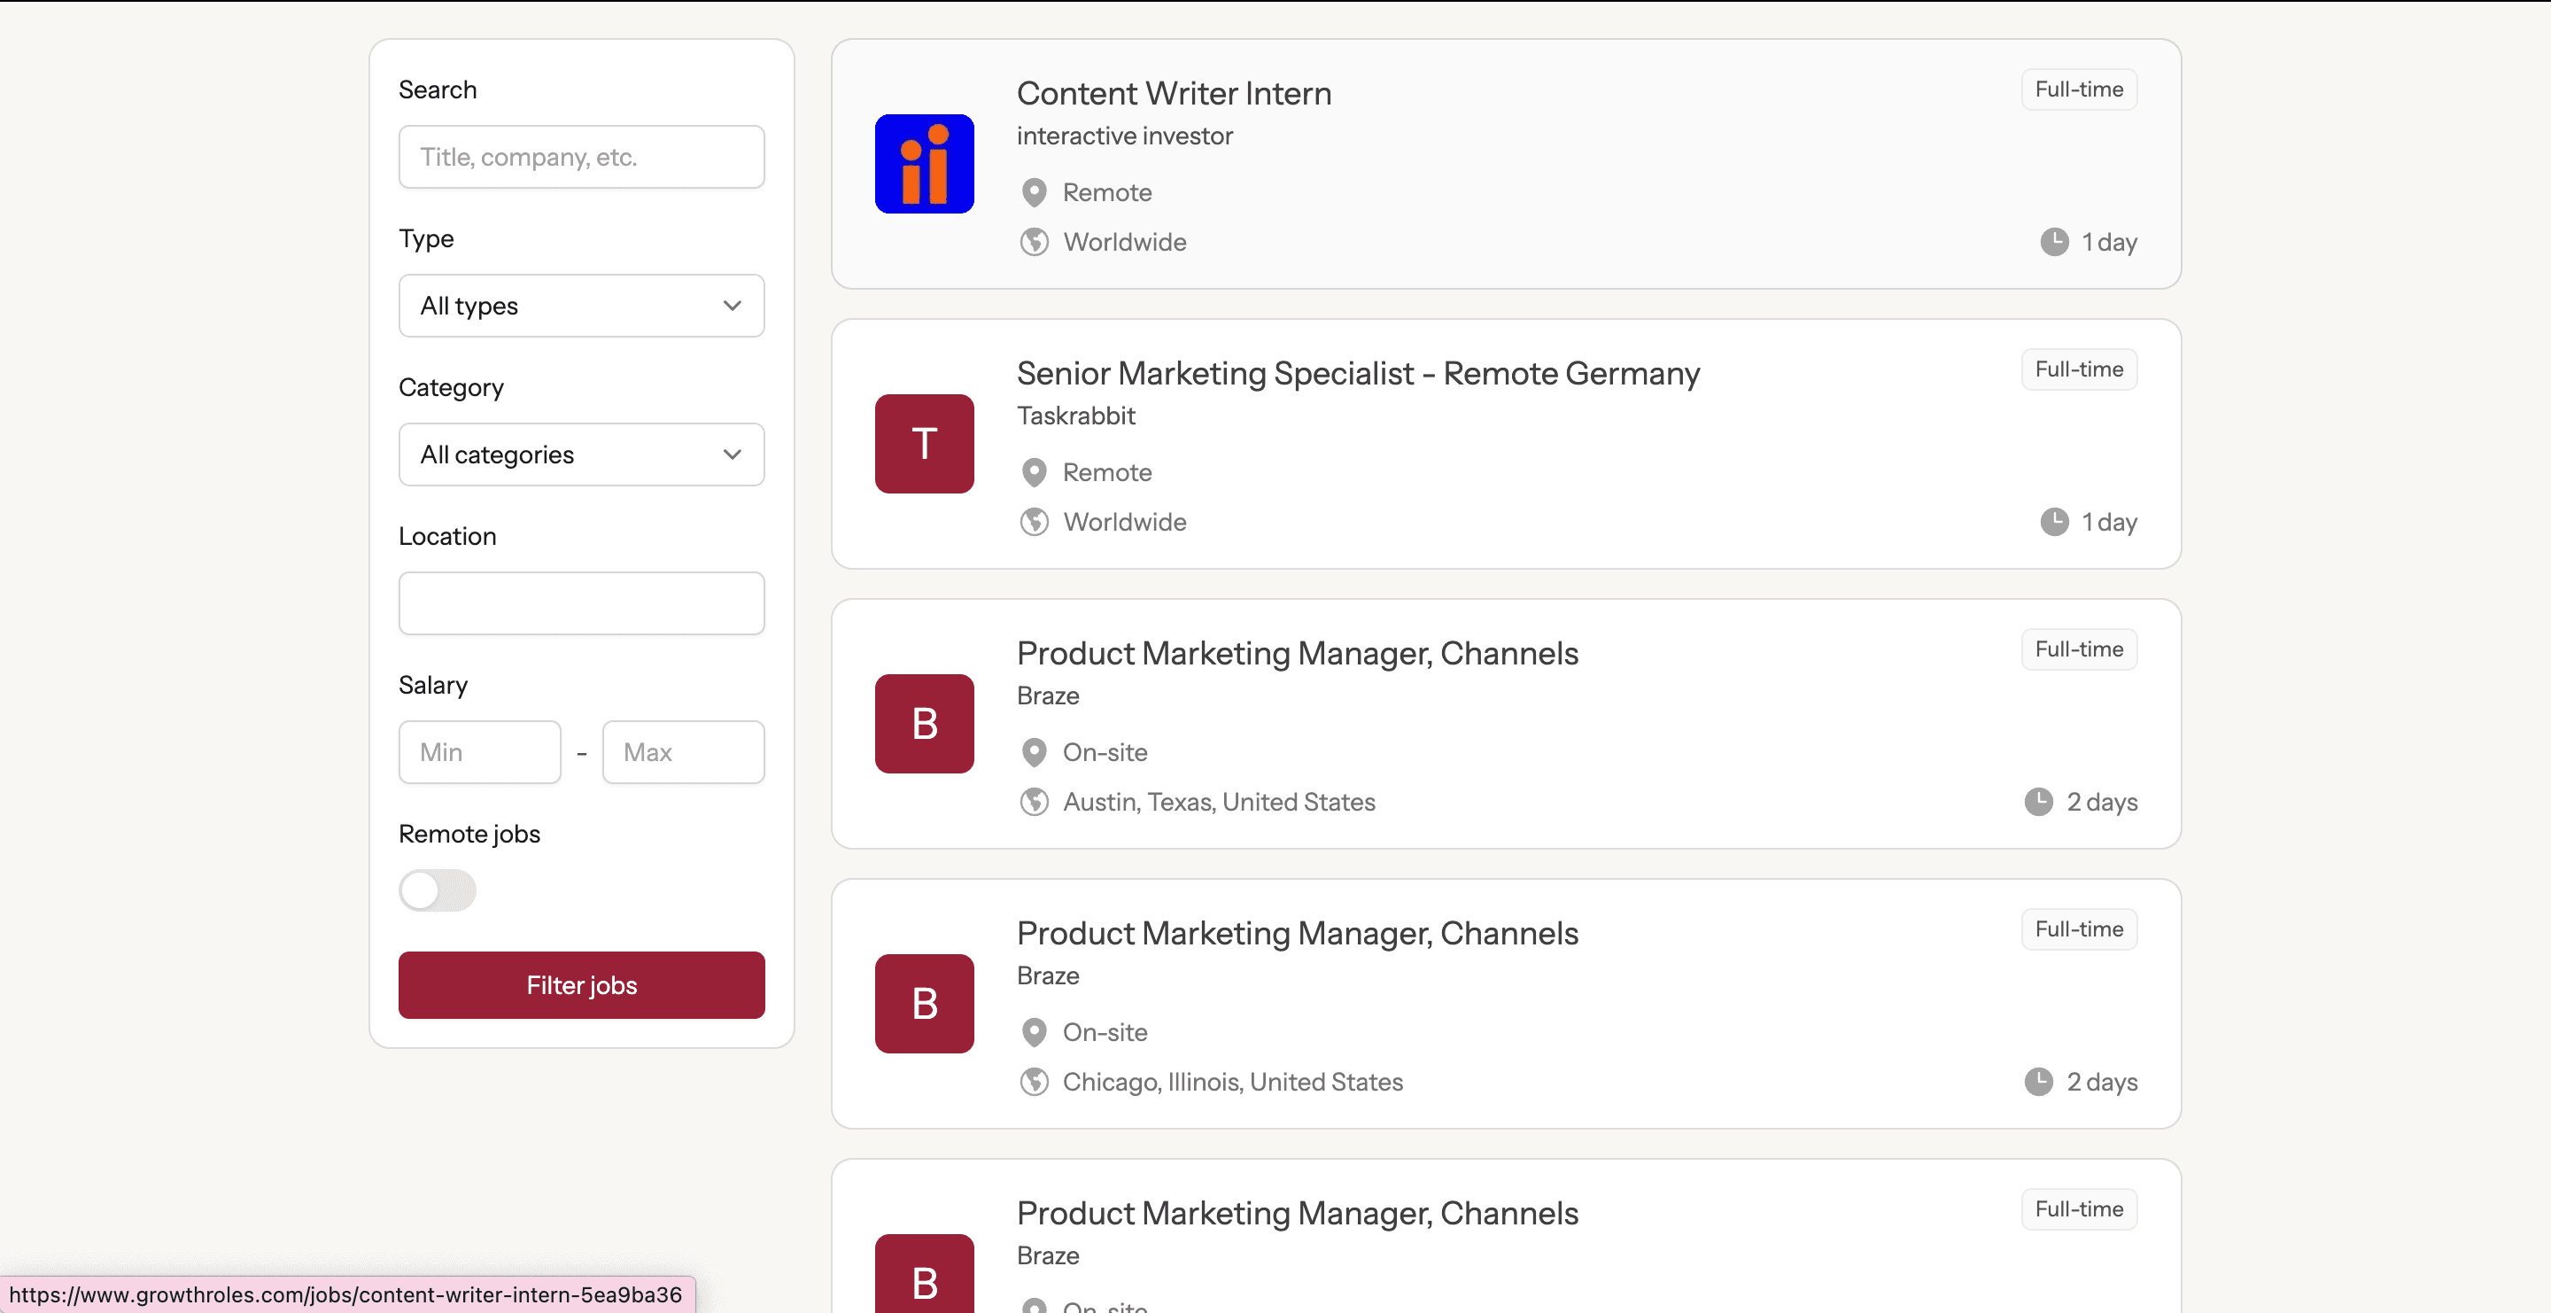
Task: Click the Salary Max field
Action: tap(683, 752)
